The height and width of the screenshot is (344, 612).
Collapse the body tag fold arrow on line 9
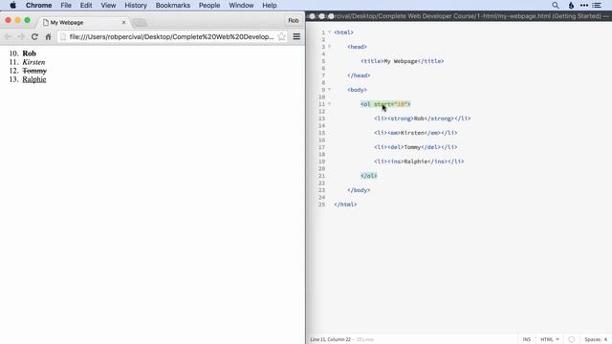329,89
